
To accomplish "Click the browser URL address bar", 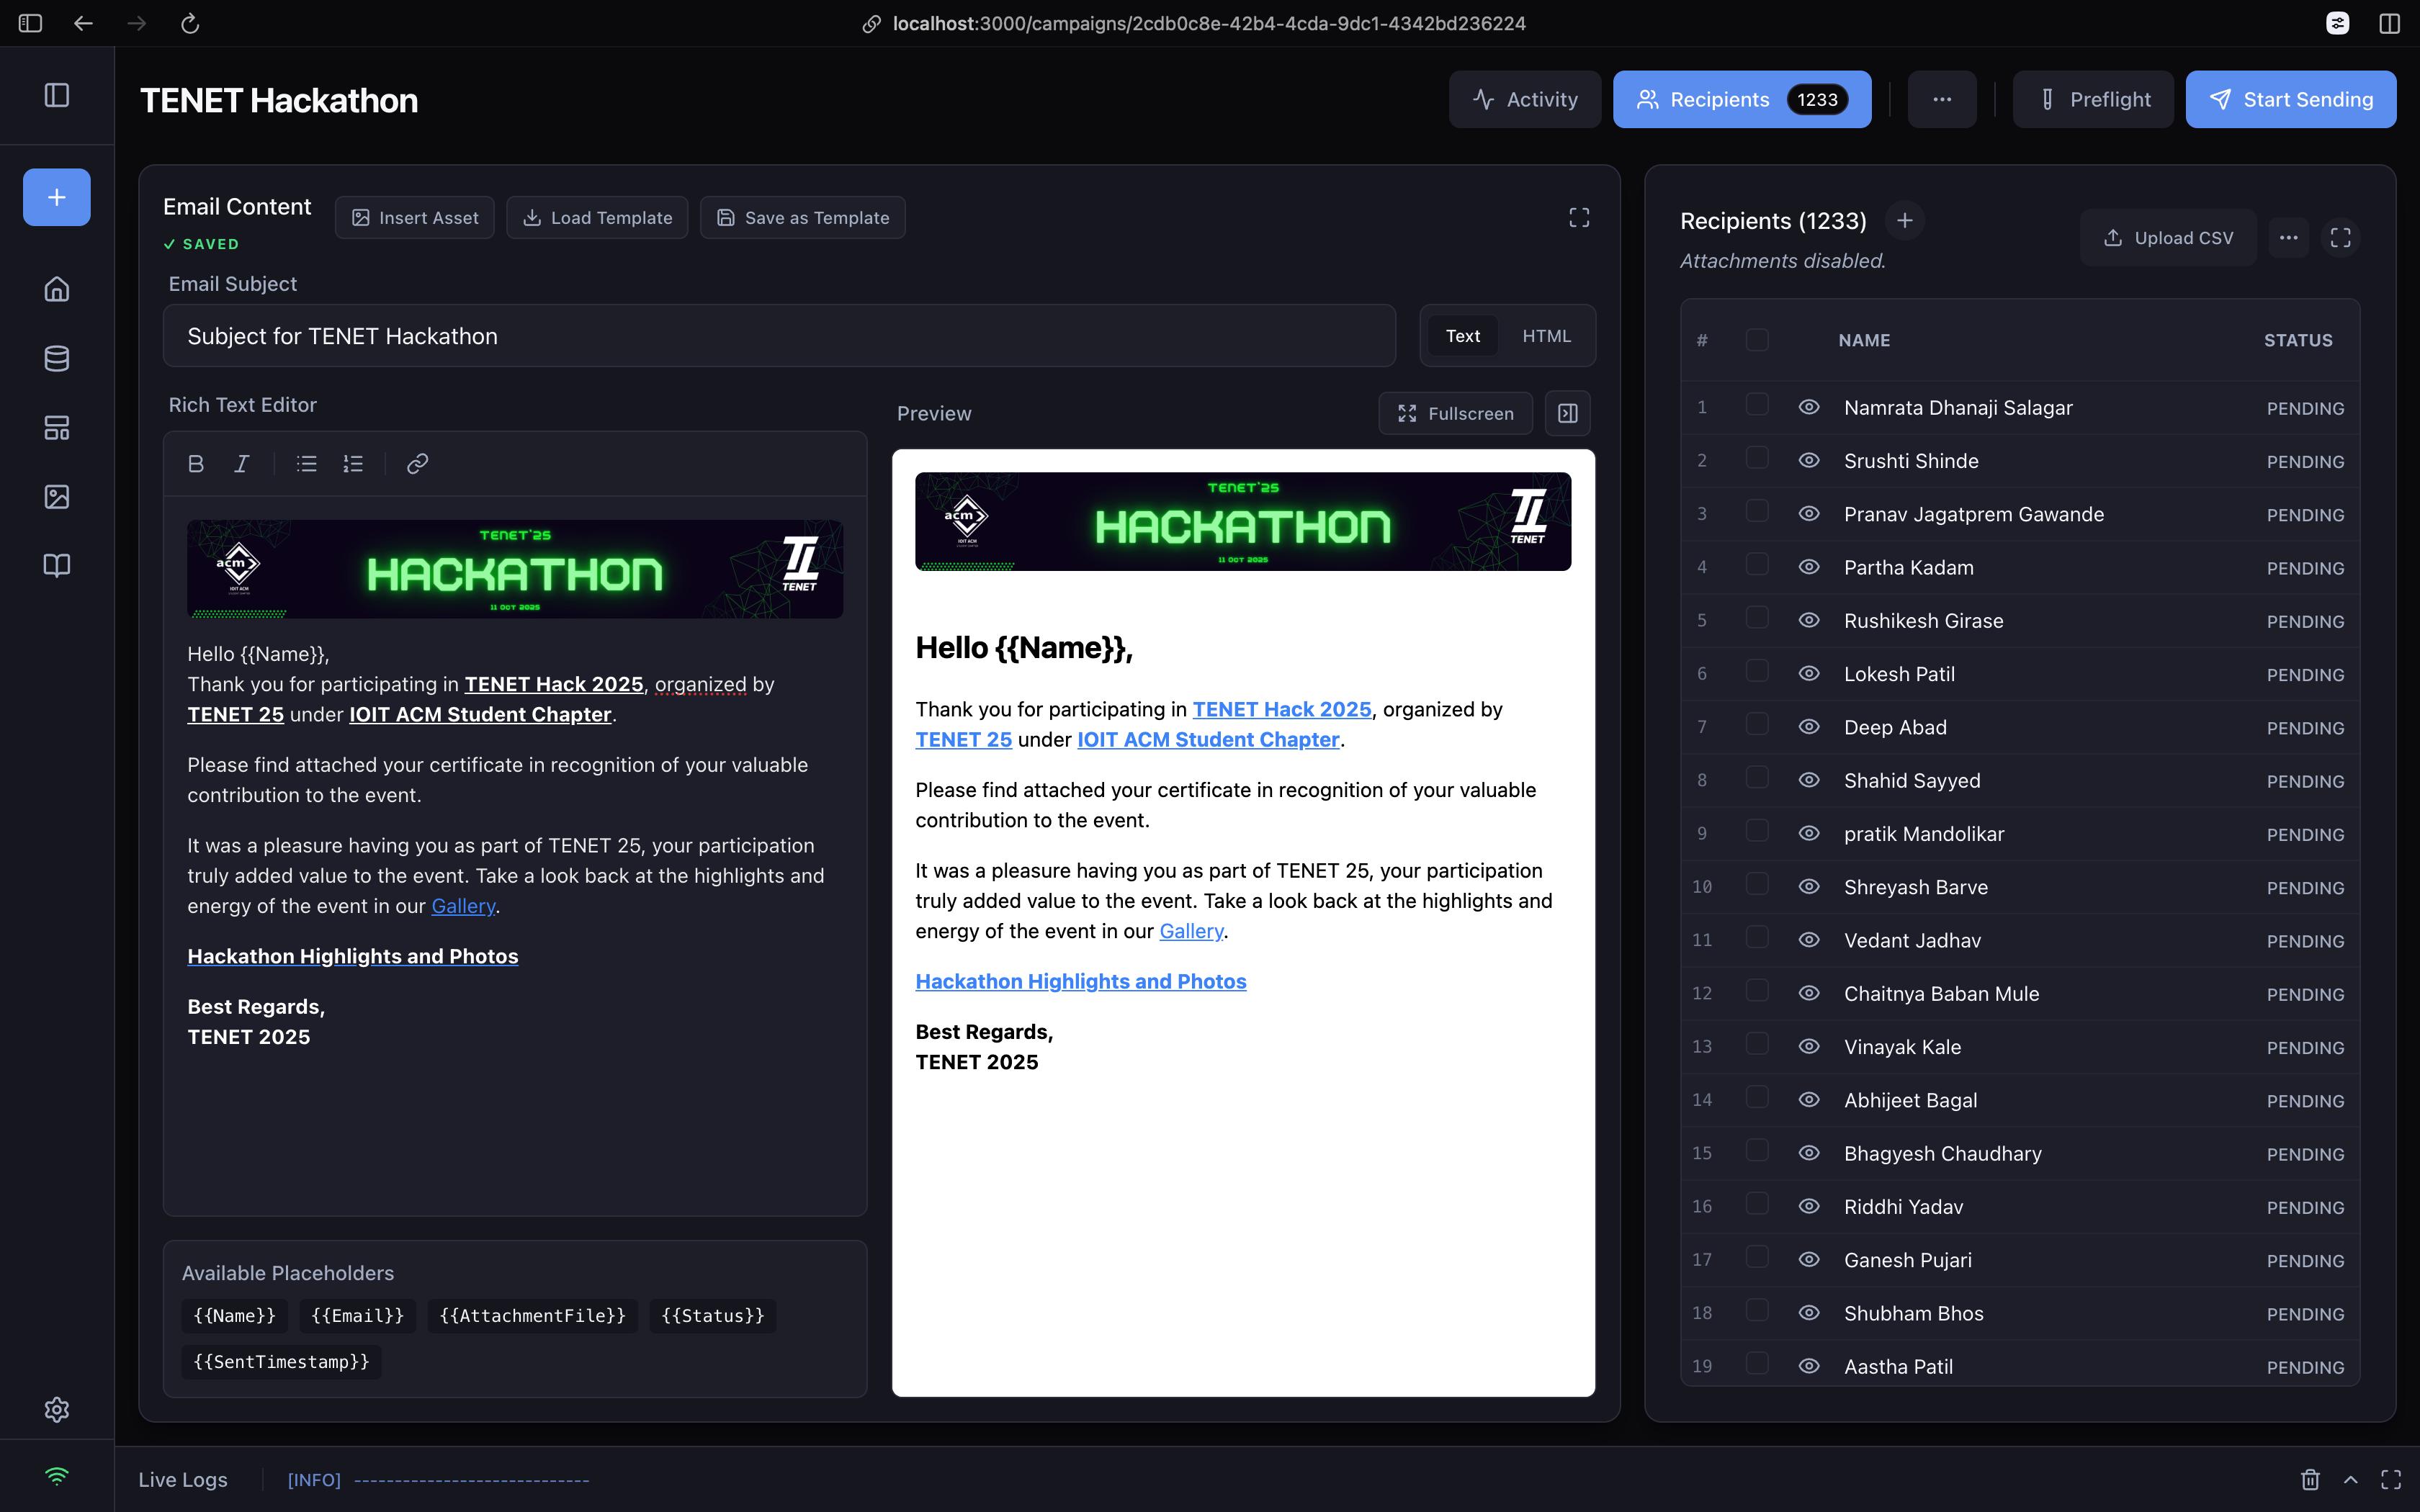I will 1209,23.
